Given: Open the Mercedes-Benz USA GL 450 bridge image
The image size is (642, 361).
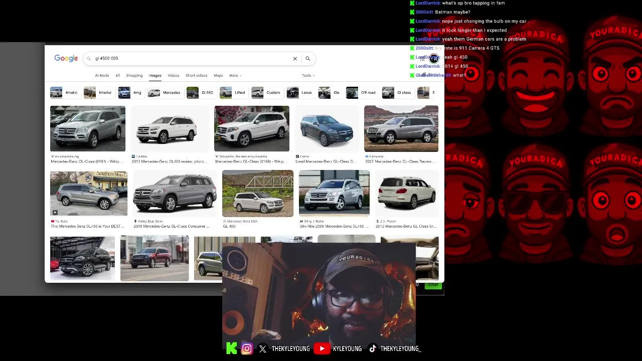Looking at the screenshot, I should click(x=258, y=194).
